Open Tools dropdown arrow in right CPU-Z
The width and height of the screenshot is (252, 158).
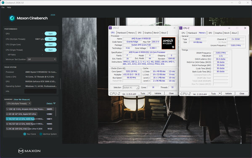[x=220, y=94]
